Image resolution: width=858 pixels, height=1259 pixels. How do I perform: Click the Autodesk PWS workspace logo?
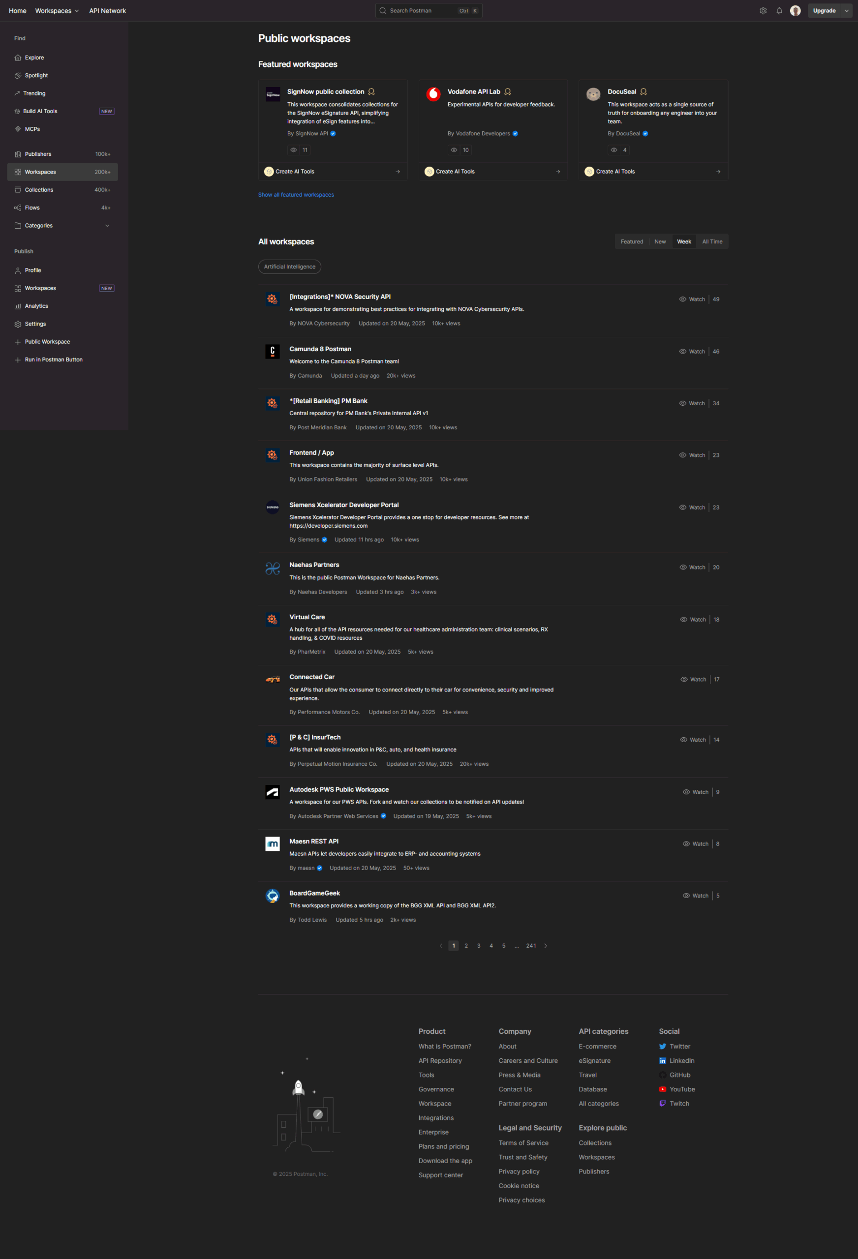tap(272, 792)
